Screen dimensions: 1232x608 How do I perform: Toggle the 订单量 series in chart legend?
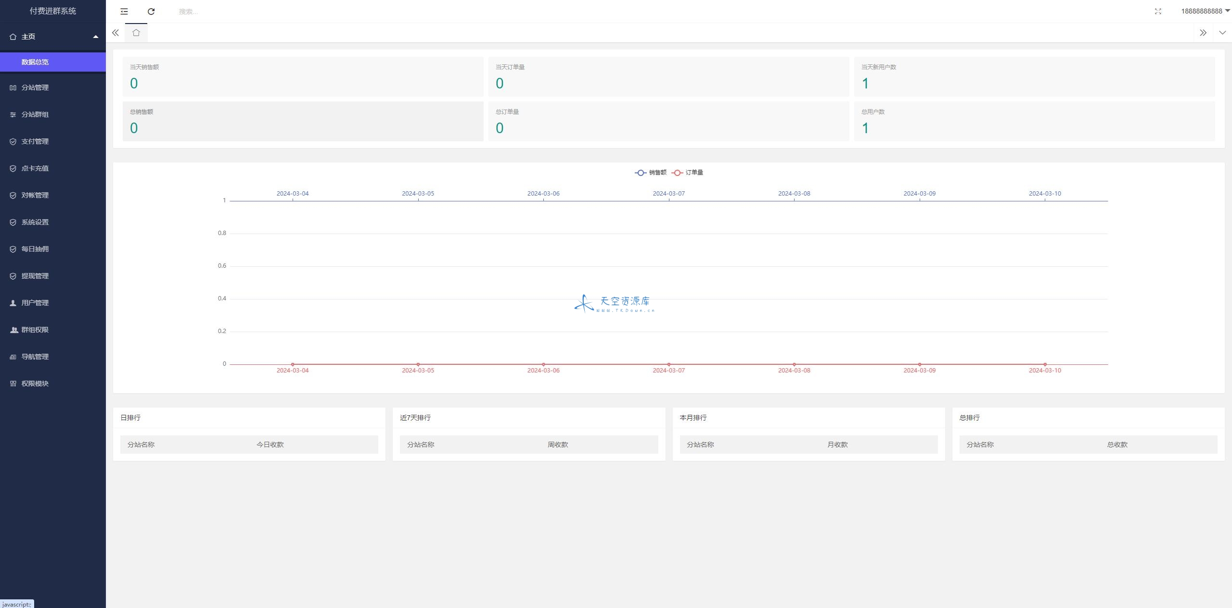click(x=687, y=173)
